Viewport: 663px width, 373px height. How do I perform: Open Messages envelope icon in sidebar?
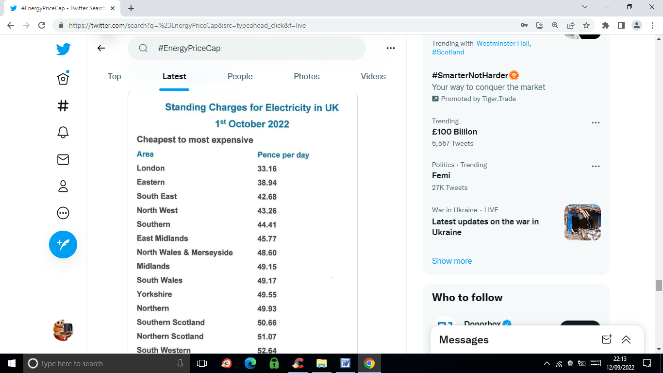pyautogui.click(x=63, y=159)
